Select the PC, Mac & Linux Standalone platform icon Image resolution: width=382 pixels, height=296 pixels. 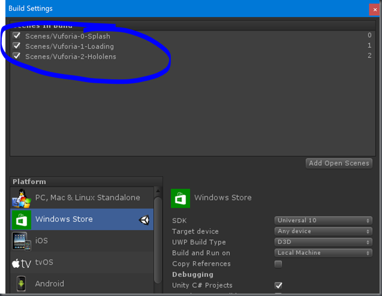21,198
